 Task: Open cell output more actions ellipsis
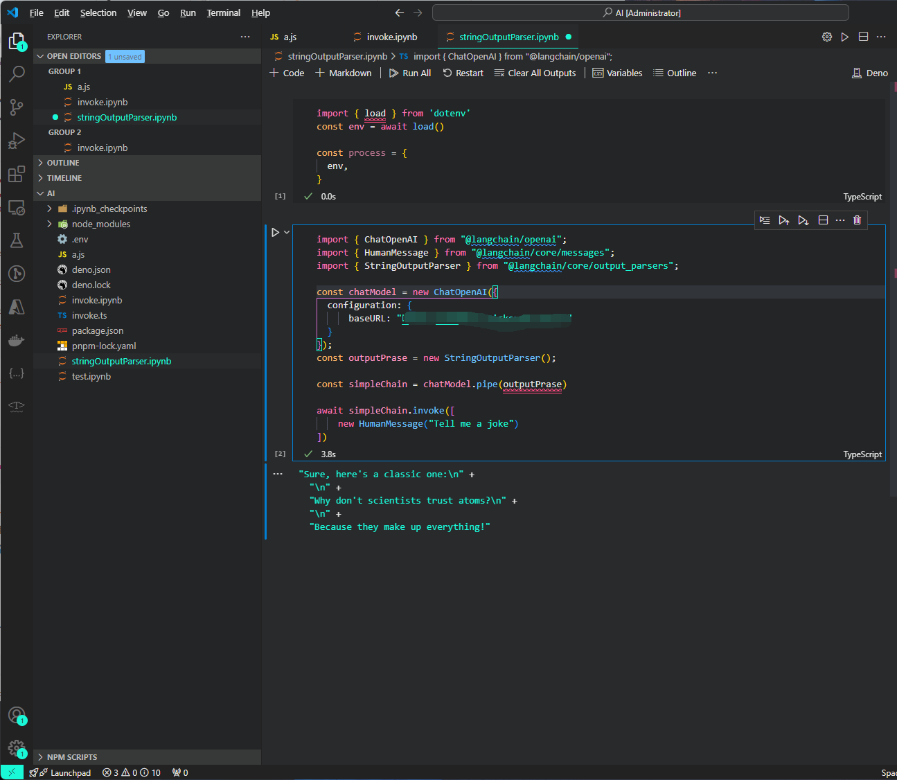click(x=278, y=474)
